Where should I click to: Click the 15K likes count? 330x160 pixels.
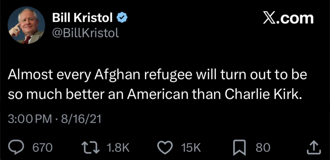(191, 147)
